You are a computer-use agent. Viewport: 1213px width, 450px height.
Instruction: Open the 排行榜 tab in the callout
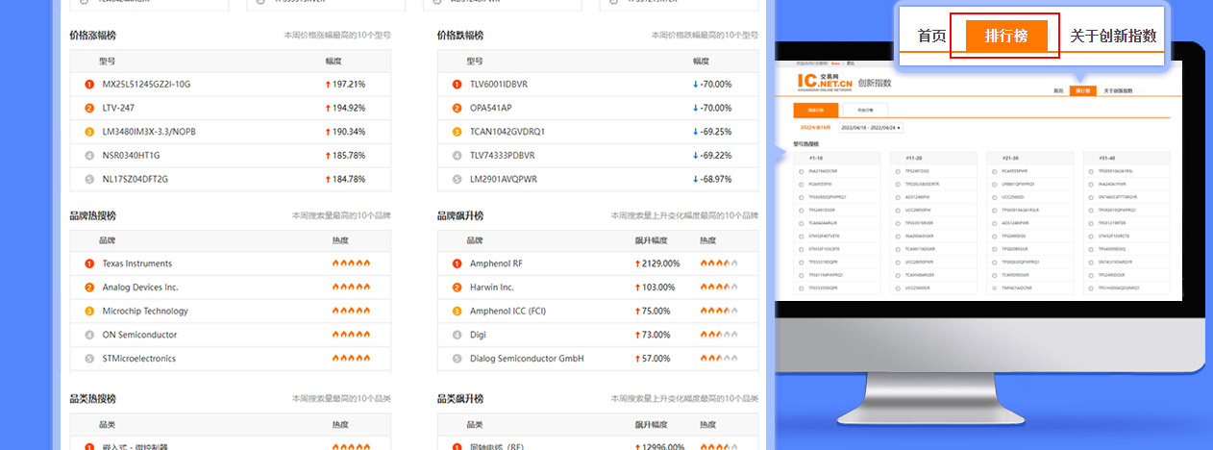[1006, 36]
